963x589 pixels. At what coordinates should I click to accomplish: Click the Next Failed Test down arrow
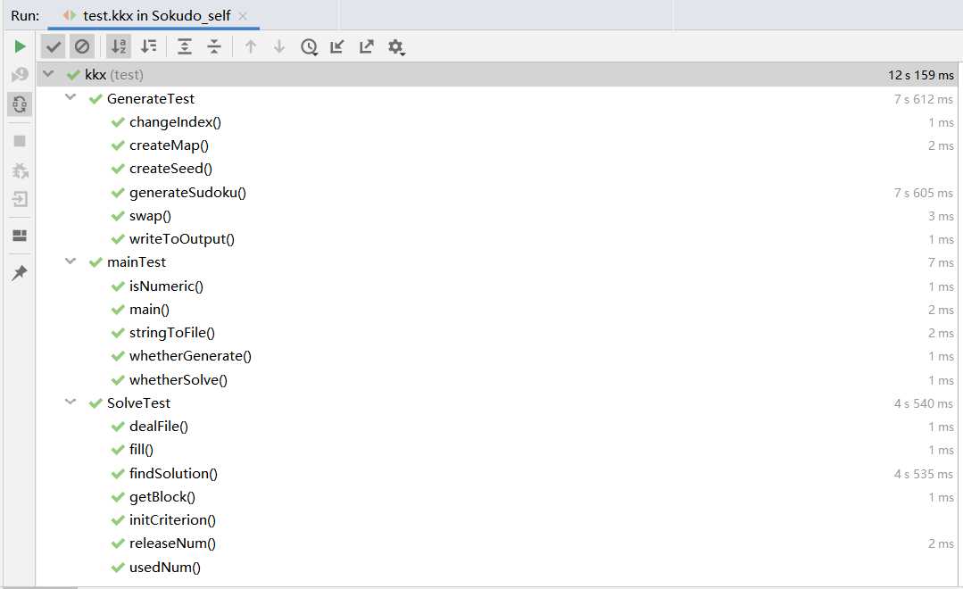tap(278, 46)
